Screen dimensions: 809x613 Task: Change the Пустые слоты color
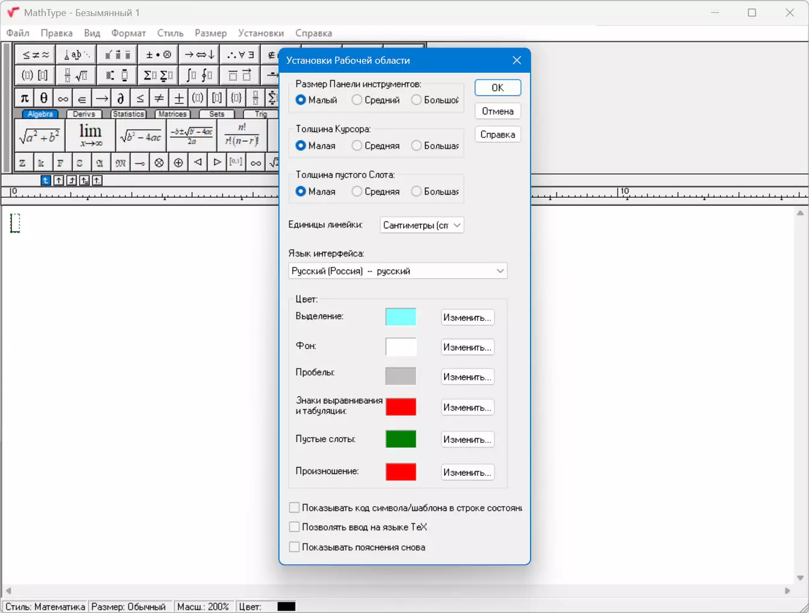click(x=467, y=439)
